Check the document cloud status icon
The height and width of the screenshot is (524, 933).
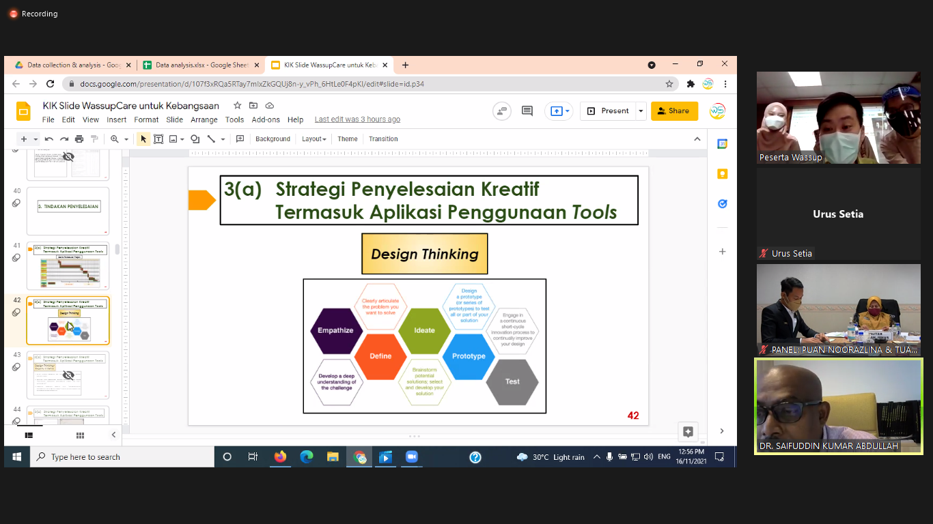click(270, 106)
